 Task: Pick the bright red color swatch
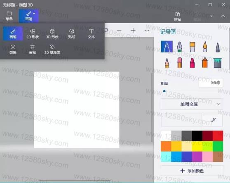click(218, 136)
